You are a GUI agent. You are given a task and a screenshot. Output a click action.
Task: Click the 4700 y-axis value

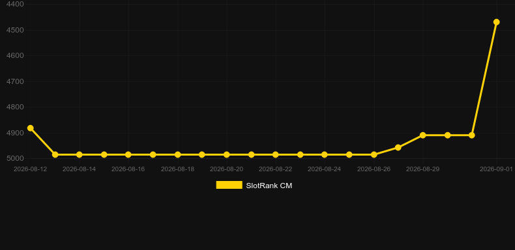(x=15, y=81)
